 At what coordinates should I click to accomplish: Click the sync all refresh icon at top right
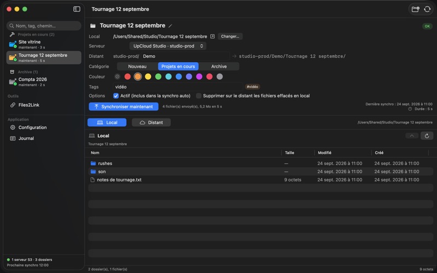click(427, 9)
